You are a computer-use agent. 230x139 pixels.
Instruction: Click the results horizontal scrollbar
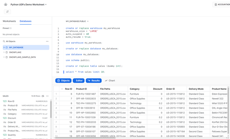(x=85, y=138)
